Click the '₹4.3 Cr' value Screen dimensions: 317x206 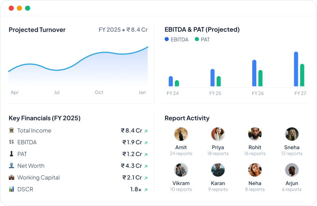(x=132, y=165)
